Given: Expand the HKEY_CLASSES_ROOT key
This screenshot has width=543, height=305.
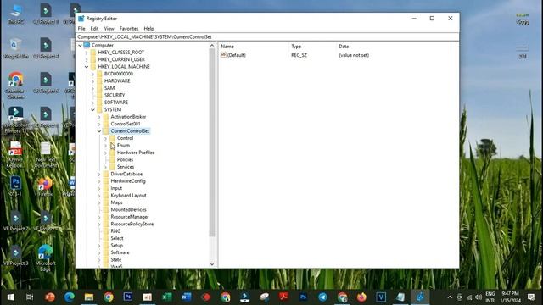Looking at the screenshot, I should tap(87, 53).
